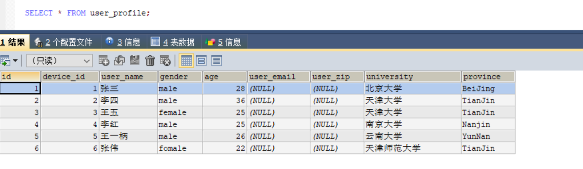The image size is (583, 169).
Task: Select the text view icon
Action: click(217, 61)
